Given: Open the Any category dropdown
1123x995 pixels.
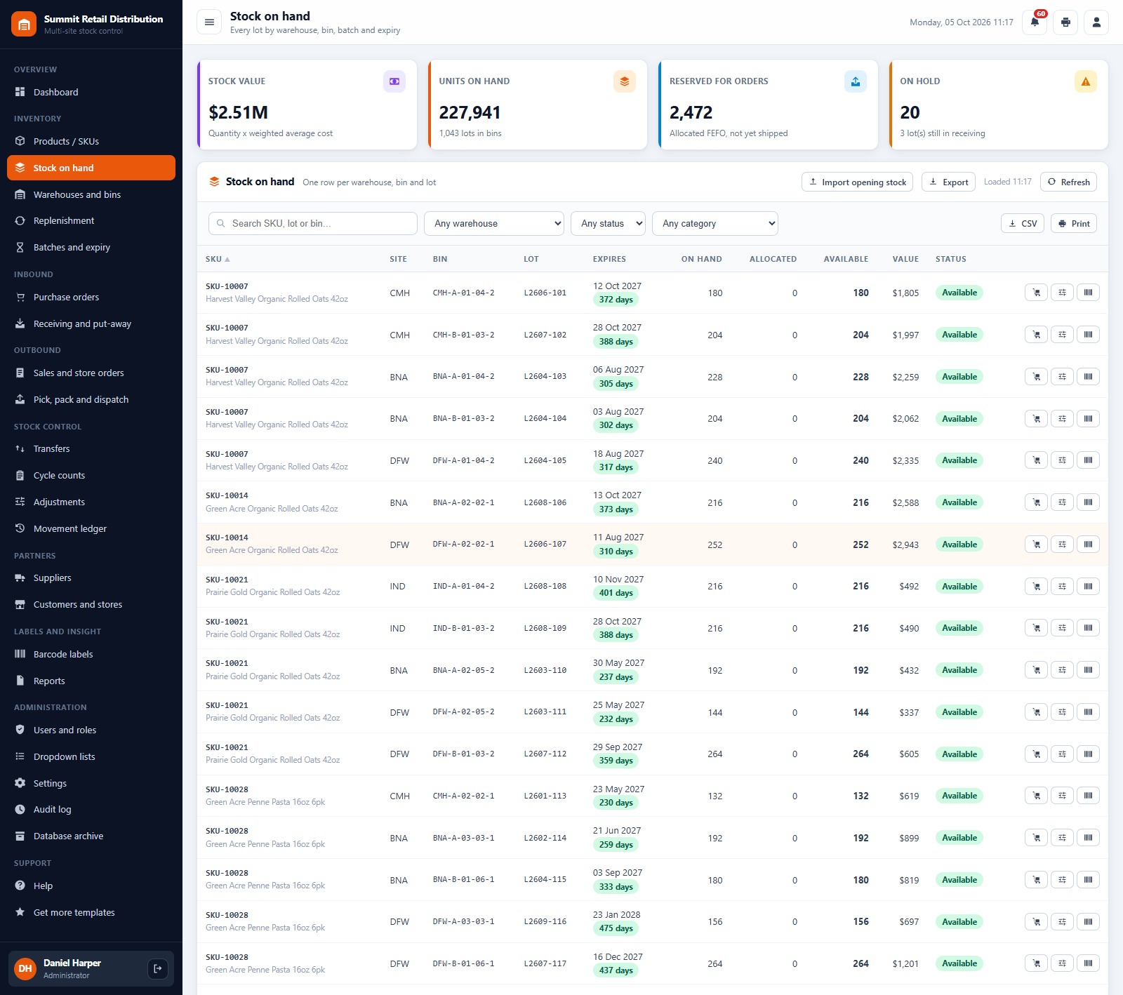Looking at the screenshot, I should (x=715, y=223).
